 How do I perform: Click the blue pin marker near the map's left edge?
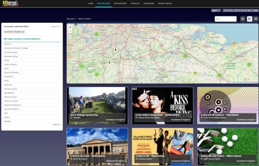tap(86, 41)
